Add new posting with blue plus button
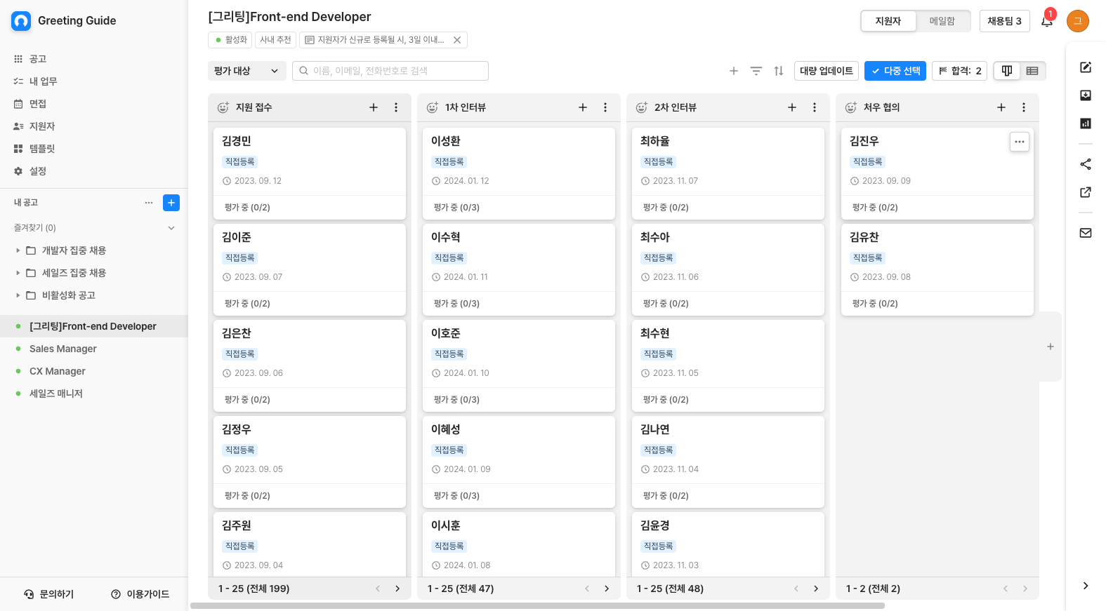 point(171,203)
